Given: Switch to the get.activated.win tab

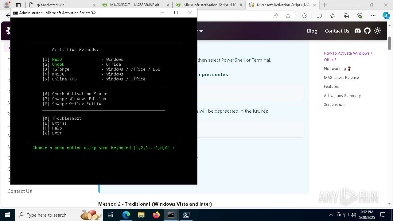Looking at the screenshot, I should coord(62,5).
